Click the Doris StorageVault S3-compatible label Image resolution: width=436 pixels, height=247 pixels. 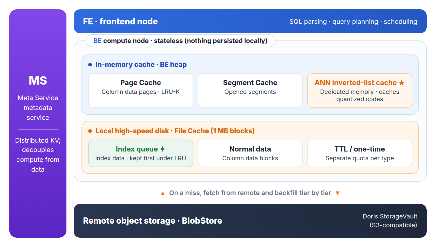390,221
